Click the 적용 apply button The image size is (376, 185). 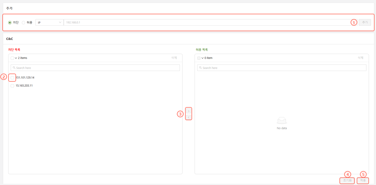pos(363,181)
